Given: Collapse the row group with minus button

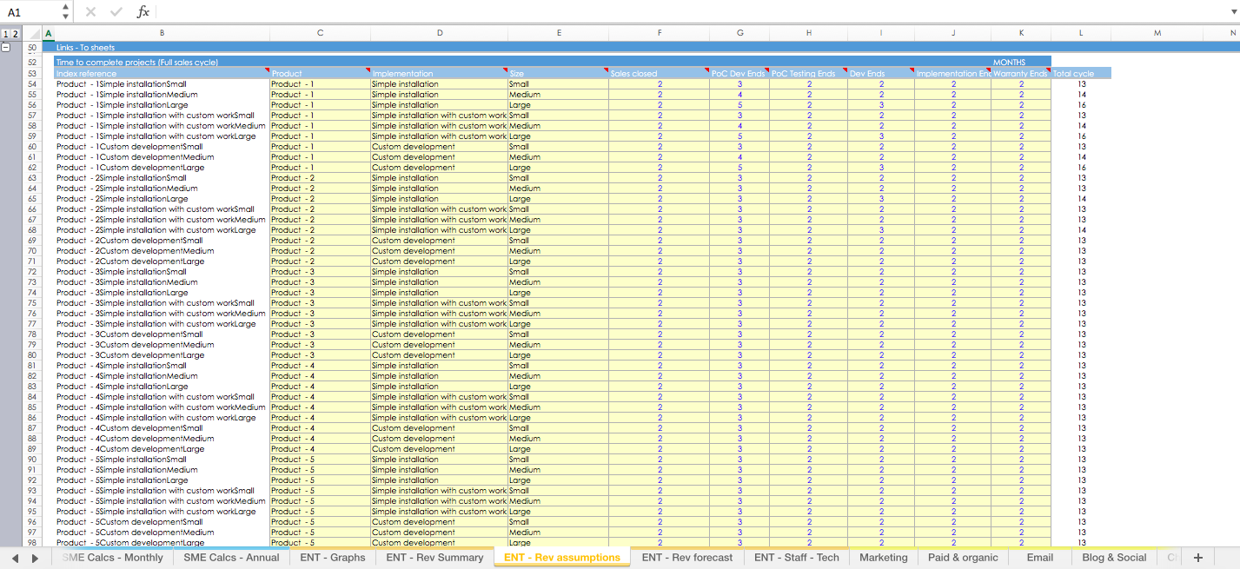Looking at the screenshot, I should pos(6,48).
